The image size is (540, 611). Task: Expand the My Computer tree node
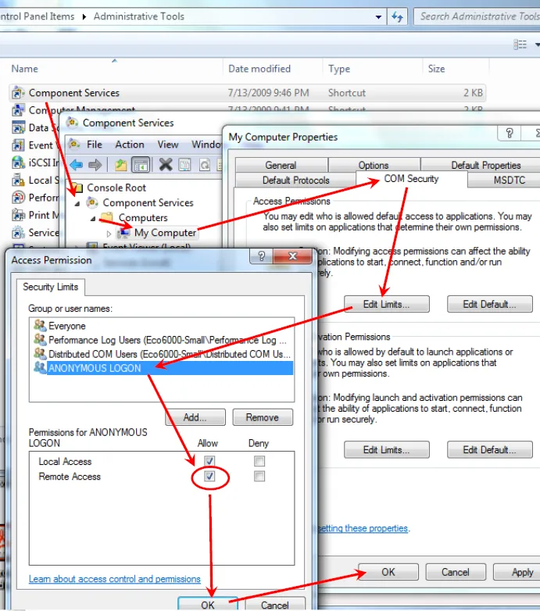109,234
